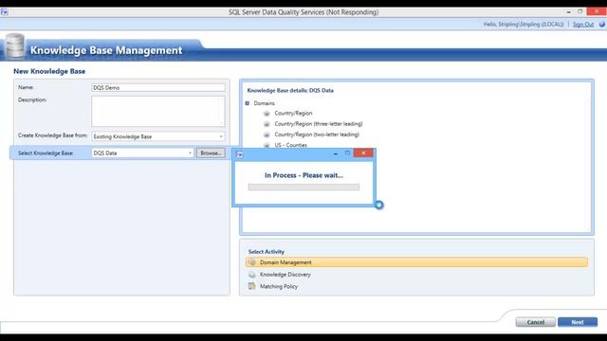Click the Country/Region domain icon
The width and height of the screenshot is (607, 341).
[267, 114]
